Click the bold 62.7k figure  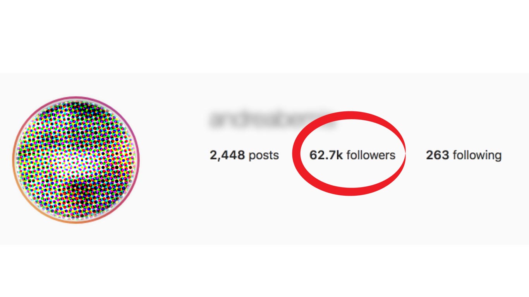coord(326,155)
